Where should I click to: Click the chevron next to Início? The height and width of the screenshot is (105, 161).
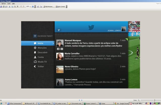53,43
